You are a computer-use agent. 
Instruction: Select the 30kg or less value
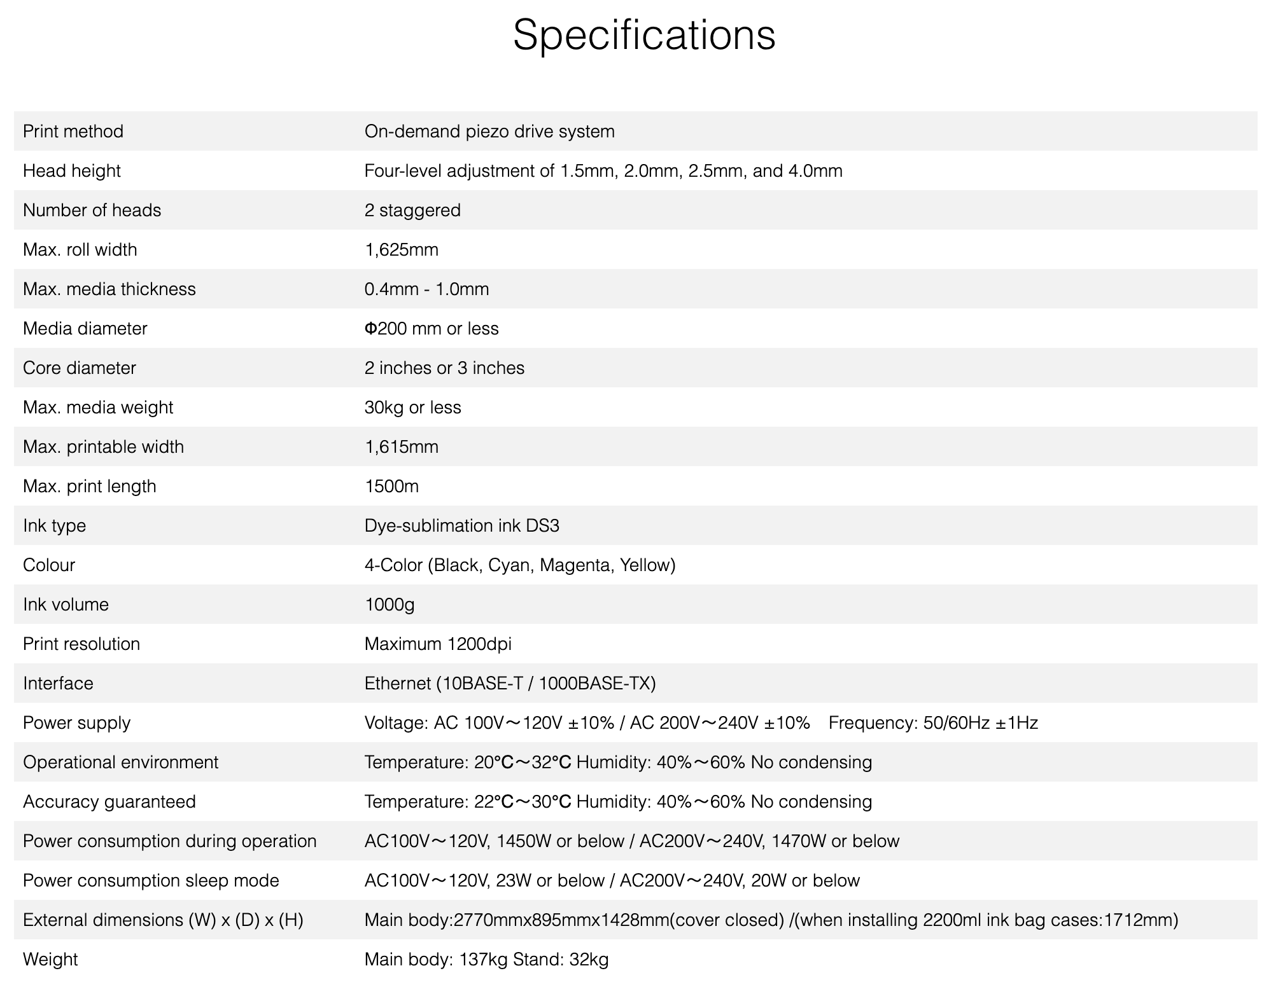tap(412, 408)
